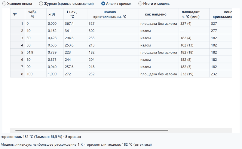Click the starting temperature cell 272

(75, 74)
